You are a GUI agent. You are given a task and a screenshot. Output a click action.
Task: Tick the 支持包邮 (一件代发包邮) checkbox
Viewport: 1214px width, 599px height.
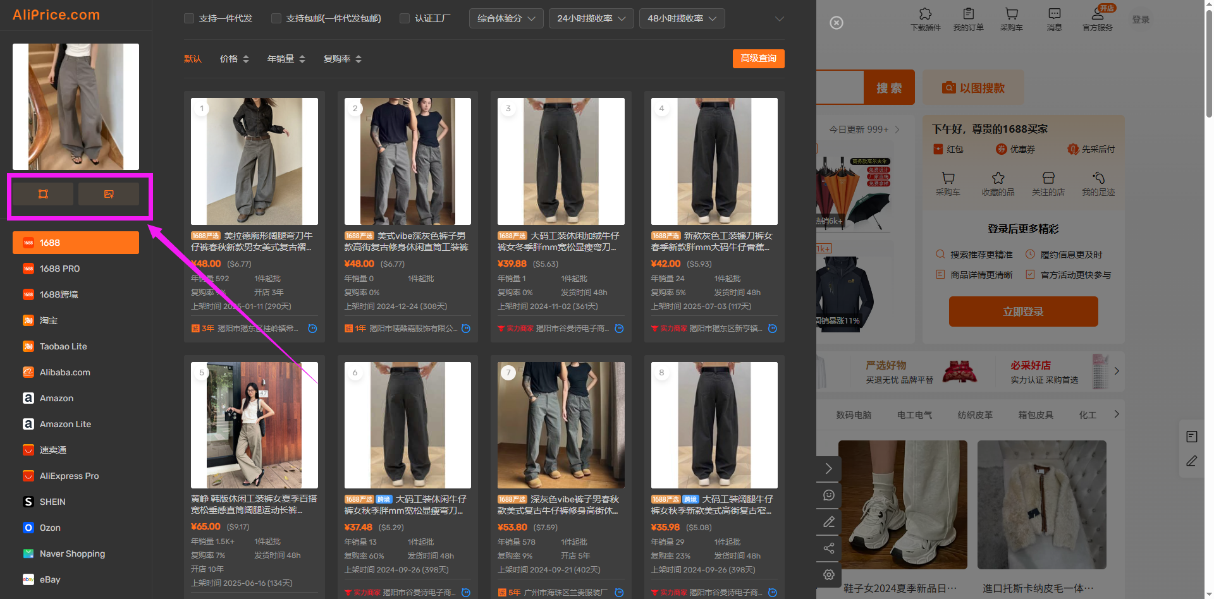[276, 18]
